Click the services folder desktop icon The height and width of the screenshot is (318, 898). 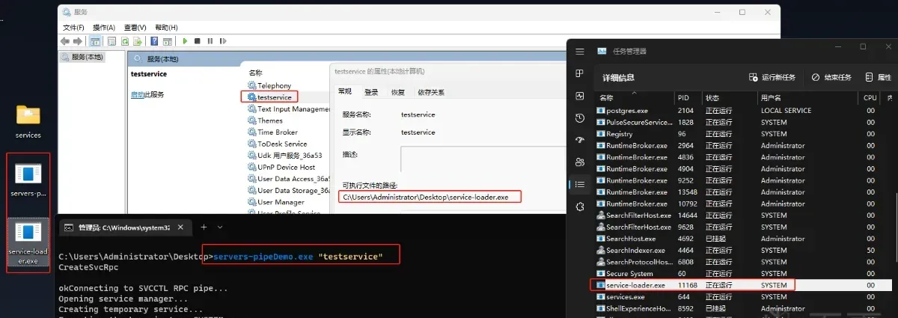[x=28, y=120]
